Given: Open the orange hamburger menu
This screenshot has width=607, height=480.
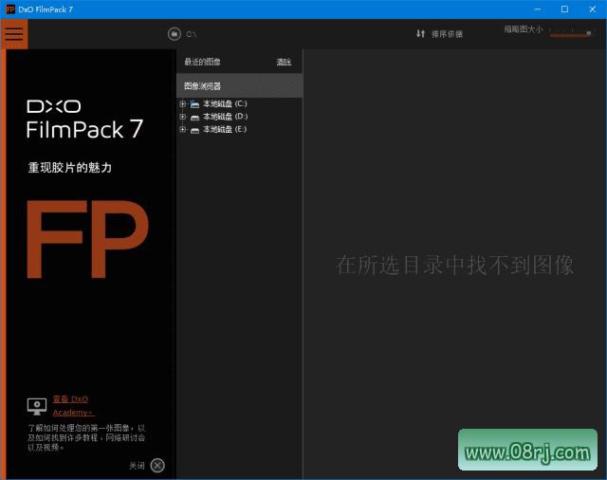Looking at the screenshot, I should click(14, 34).
